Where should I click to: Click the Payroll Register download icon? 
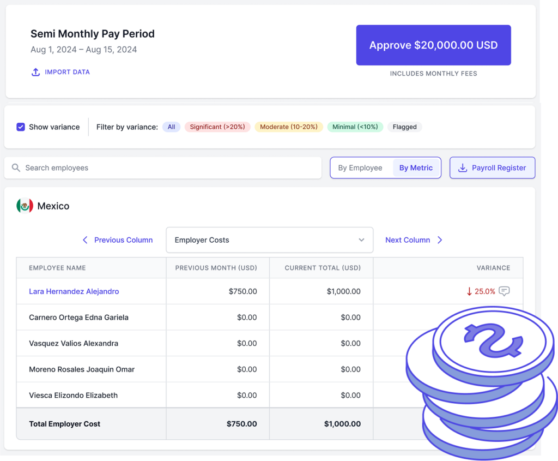[463, 168]
